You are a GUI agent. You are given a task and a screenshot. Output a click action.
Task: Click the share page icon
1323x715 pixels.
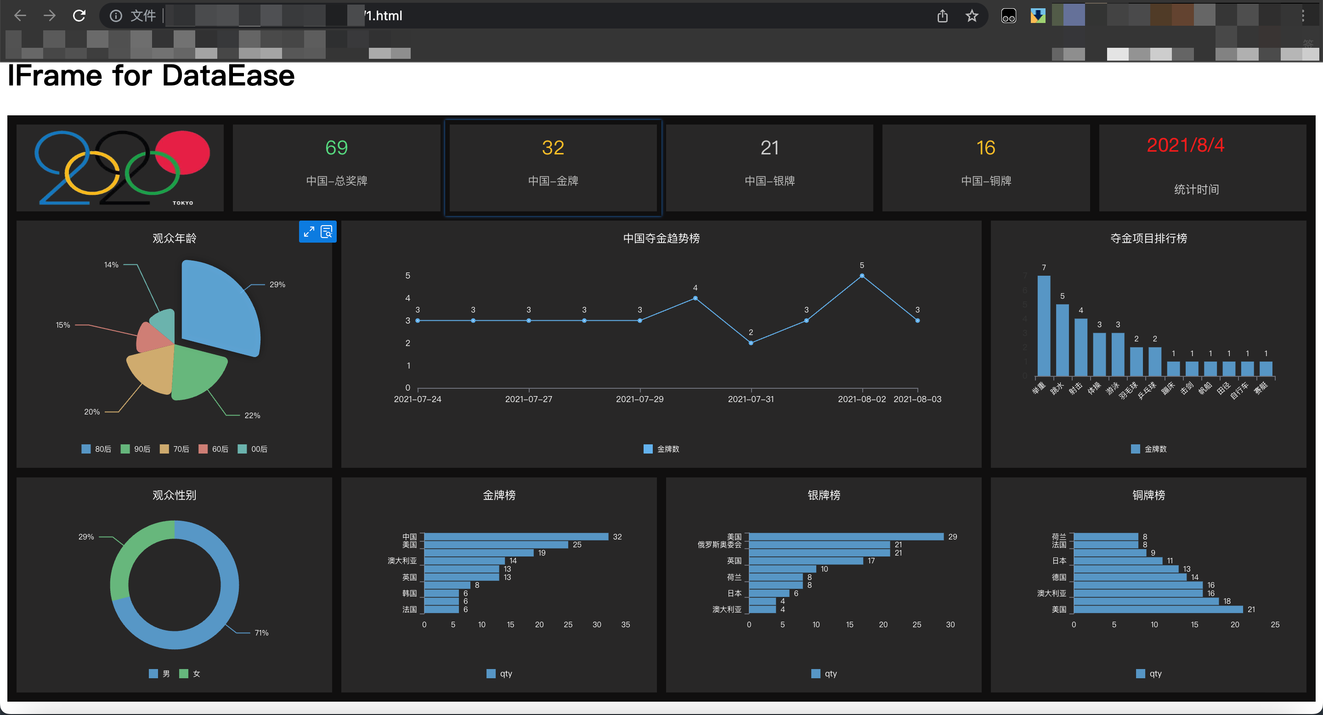tap(943, 16)
